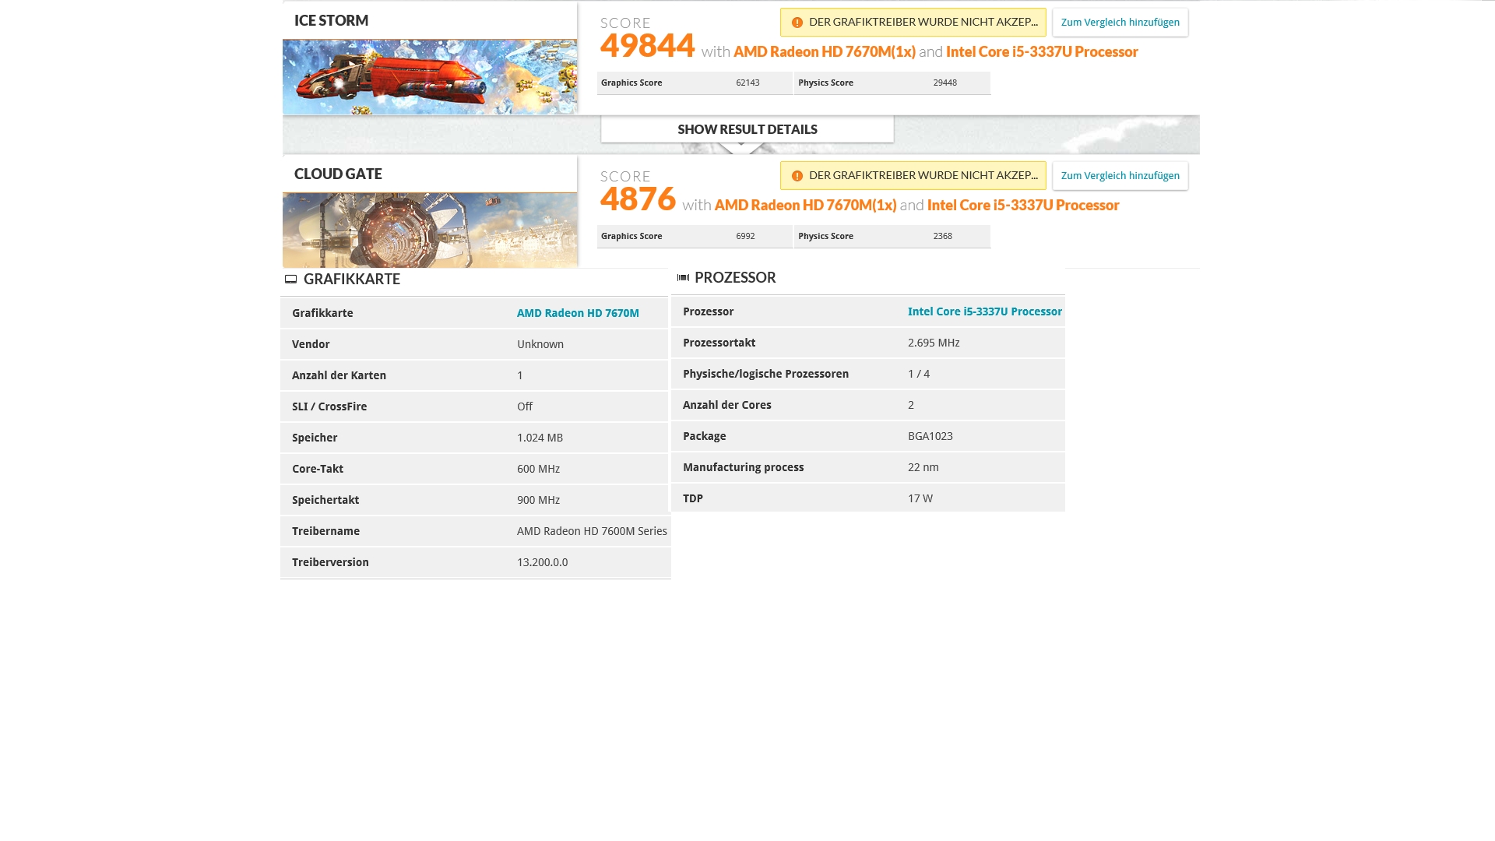Select the Cloud Gate title header

tap(338, 174)
